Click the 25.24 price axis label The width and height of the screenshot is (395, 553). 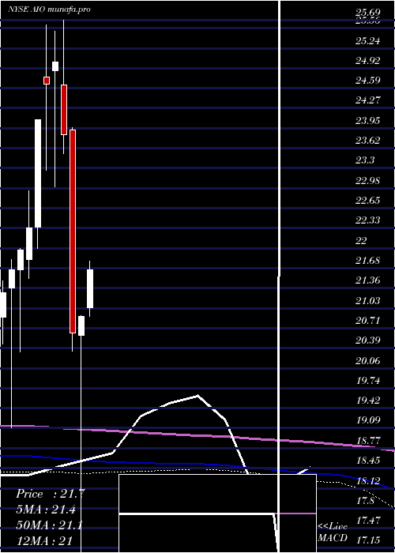[x=368, y=41]
